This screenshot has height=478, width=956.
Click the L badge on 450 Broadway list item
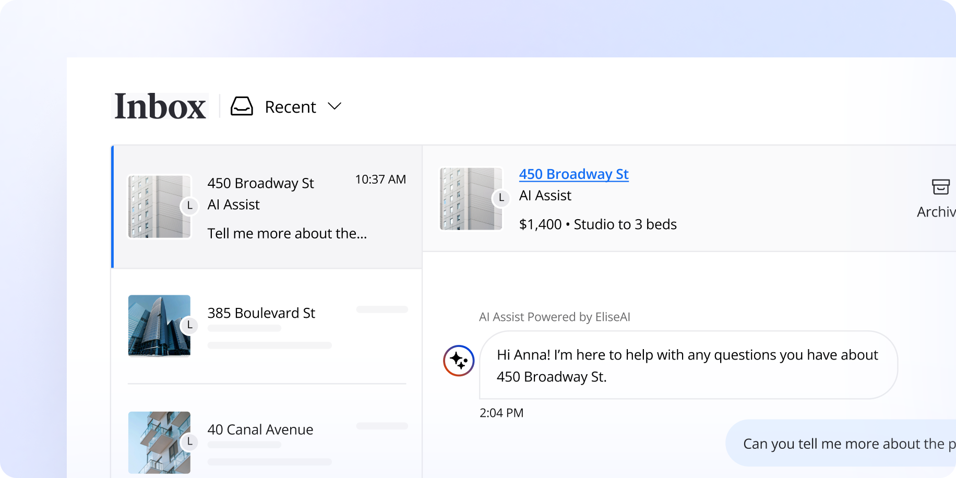(x=189, y=206)
